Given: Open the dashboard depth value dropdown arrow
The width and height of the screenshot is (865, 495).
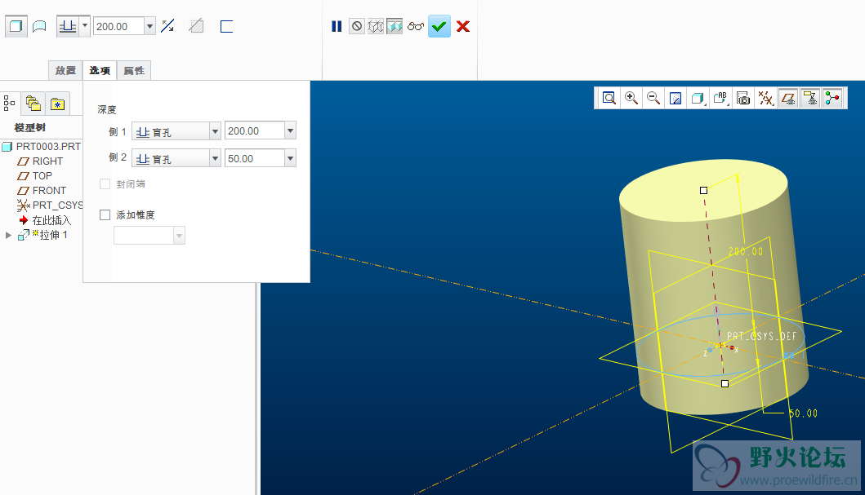Looking at the screenshot, I should (149, 26).
